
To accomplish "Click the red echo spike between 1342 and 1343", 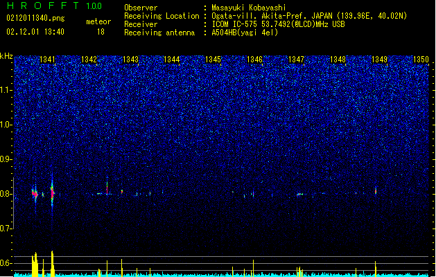I will click(107, 188).
